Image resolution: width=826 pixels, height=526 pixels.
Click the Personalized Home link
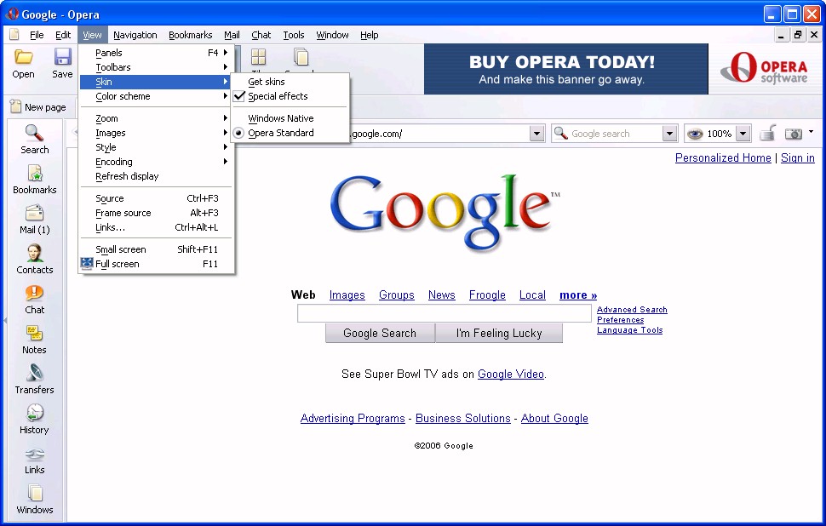(x=723, y=158)
